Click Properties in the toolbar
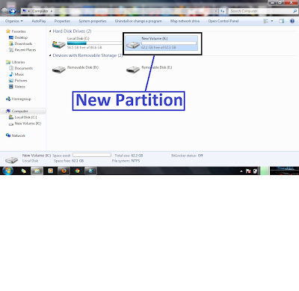The image size is (299, 291). (x=62, y=21)
